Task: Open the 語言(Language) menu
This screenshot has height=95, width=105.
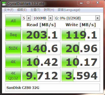Action: pyautogui.click(x=69, y=10)
